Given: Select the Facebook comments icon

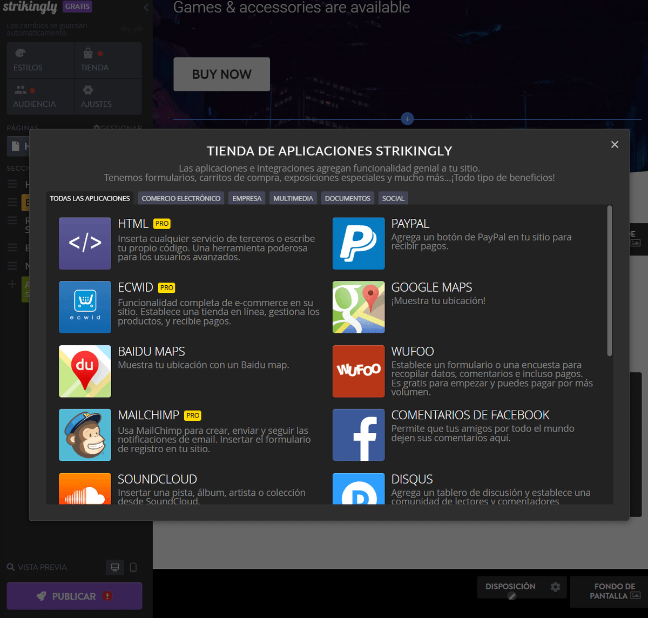Looking at the screenshot, I should point(359,435).
